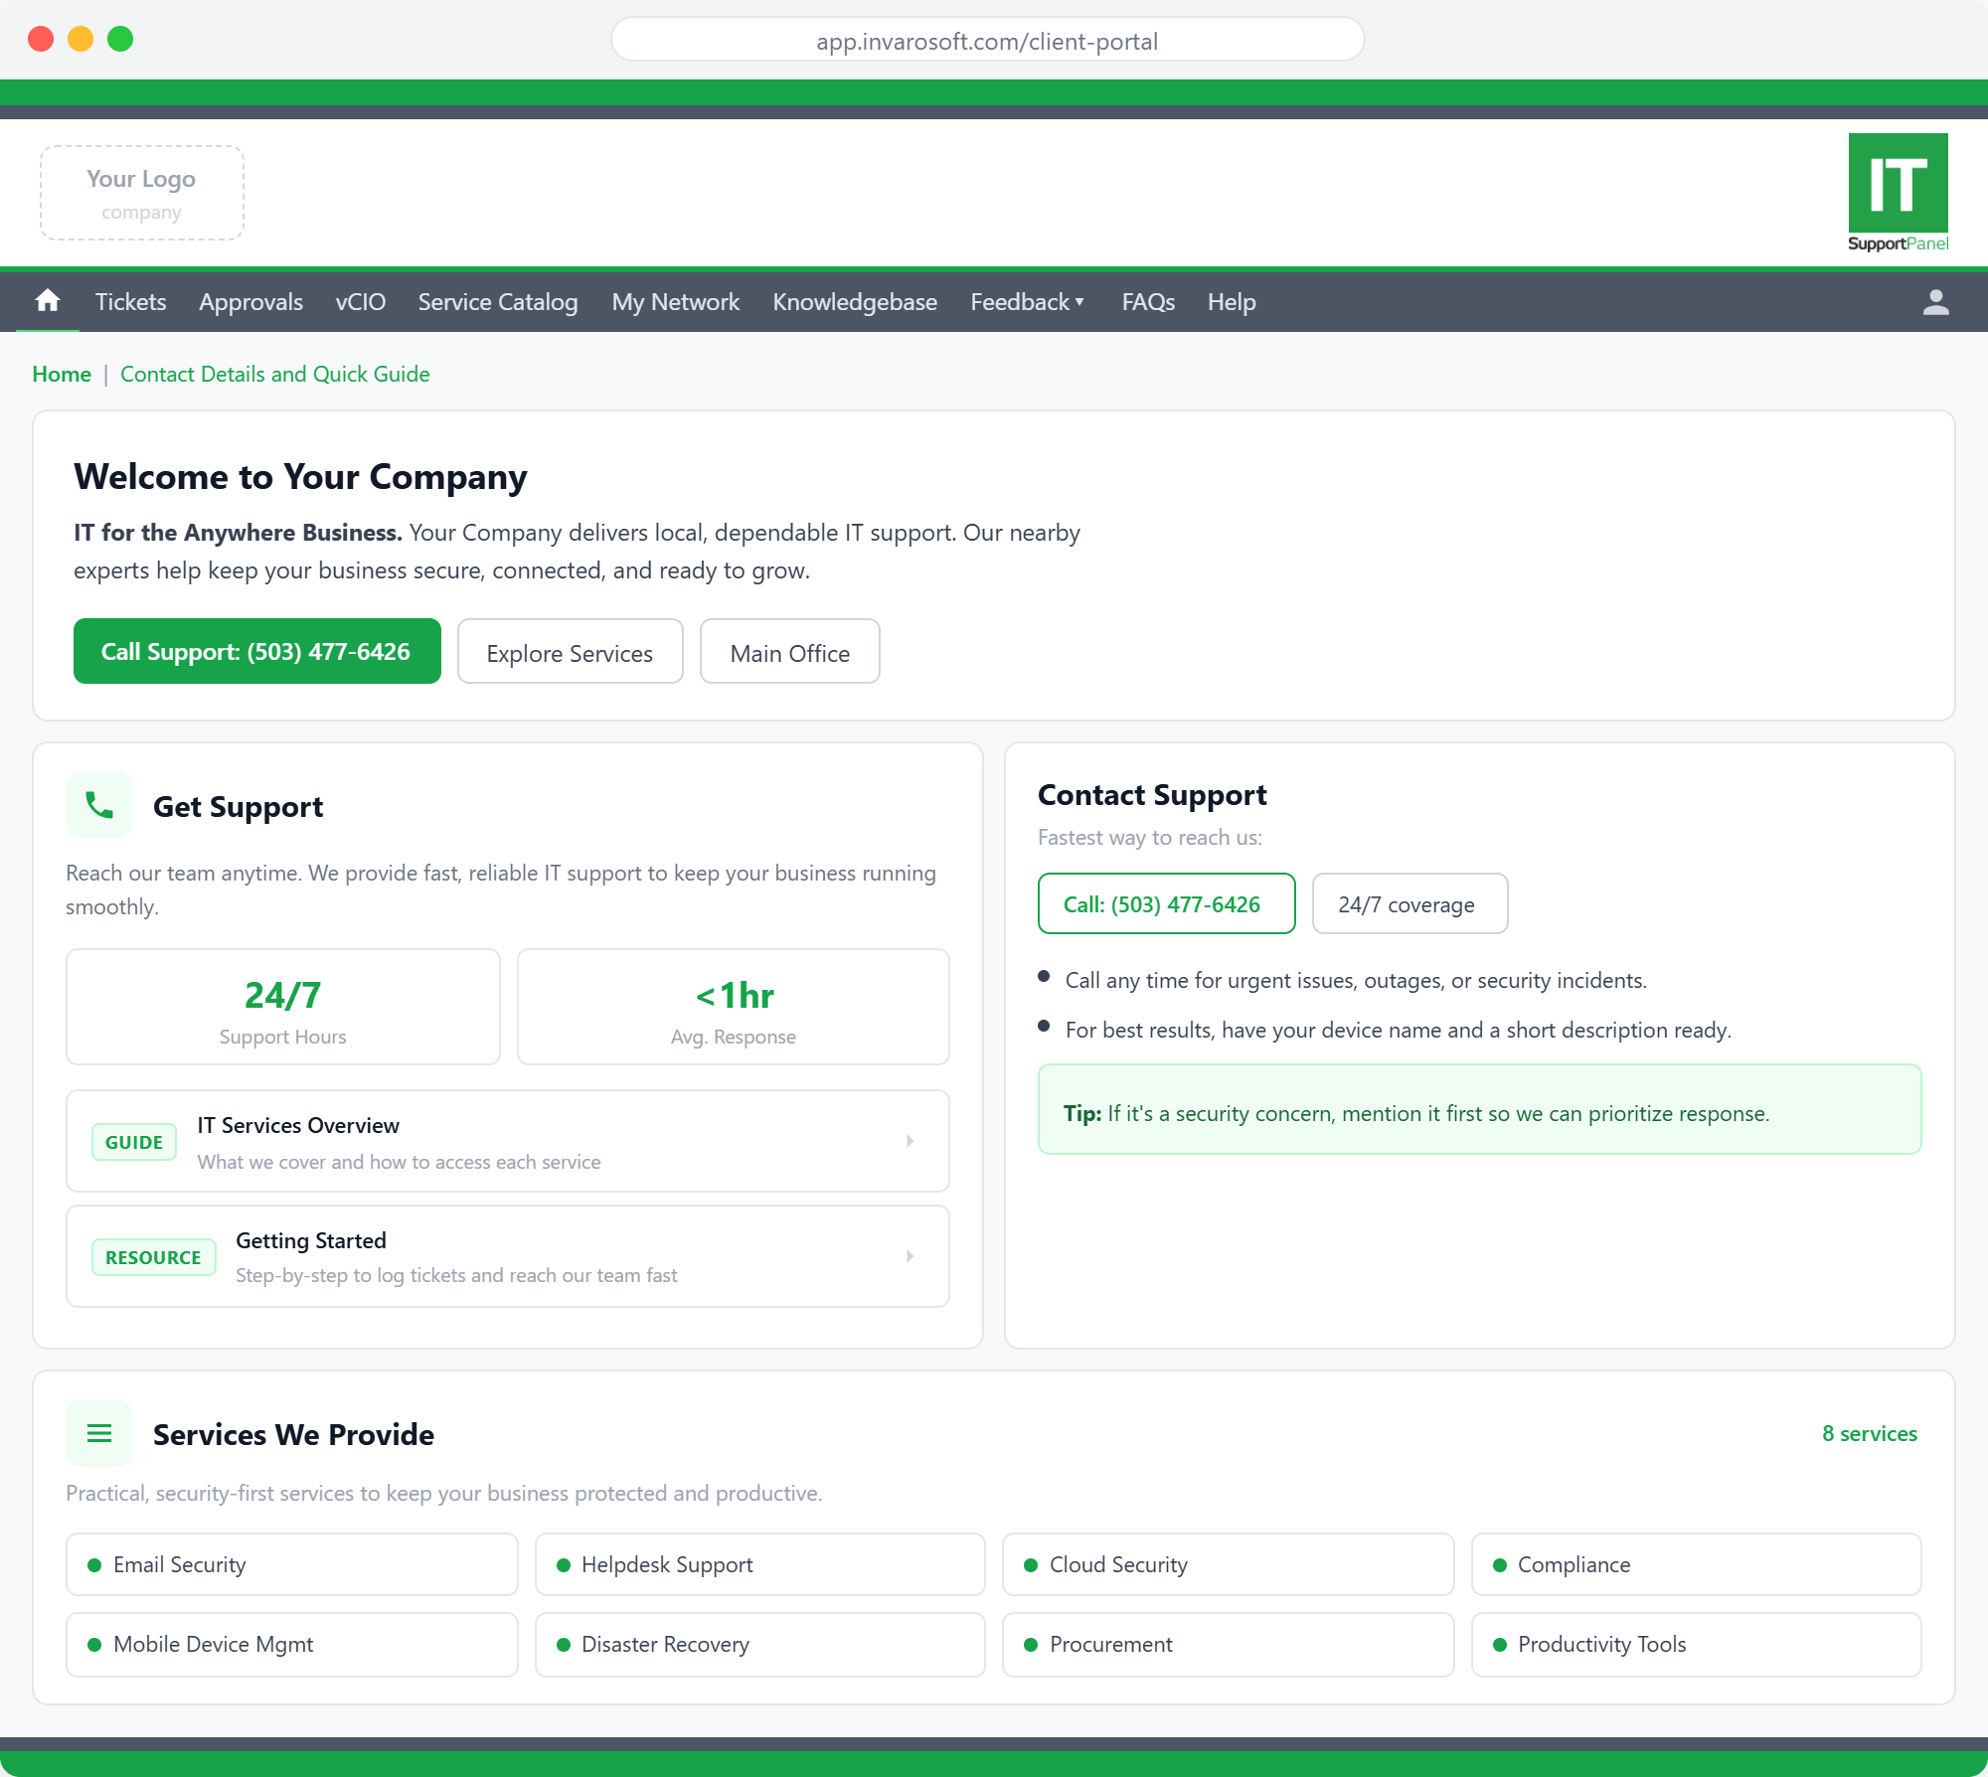The width and height of the screenshot is (1988, 1777).
Task: Select the Compliance service
Action: (1697, 1564)
